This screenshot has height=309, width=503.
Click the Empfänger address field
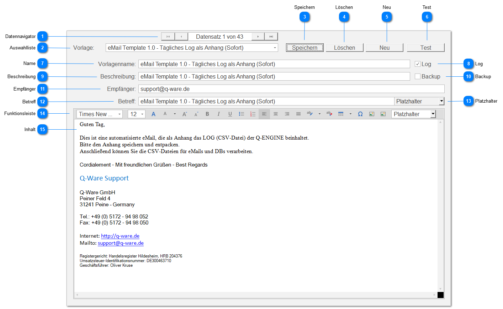coord(291,89)
